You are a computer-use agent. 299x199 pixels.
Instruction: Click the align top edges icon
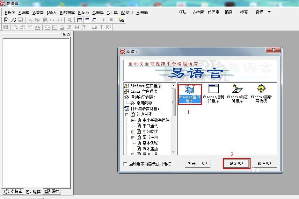[x=30, y=27]
